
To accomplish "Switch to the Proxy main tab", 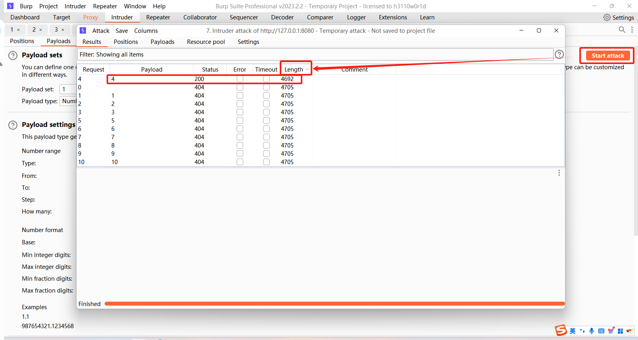I will point(90,17).
